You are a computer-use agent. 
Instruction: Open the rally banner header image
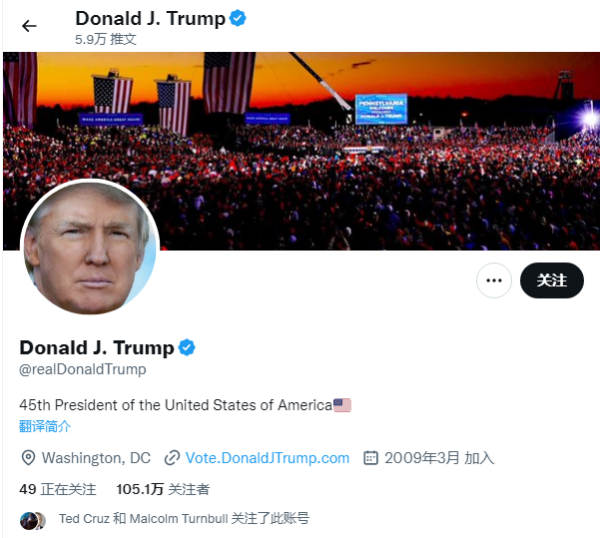tap(301, 151)
